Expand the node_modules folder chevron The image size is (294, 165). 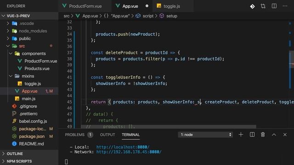tap(8, 31)
